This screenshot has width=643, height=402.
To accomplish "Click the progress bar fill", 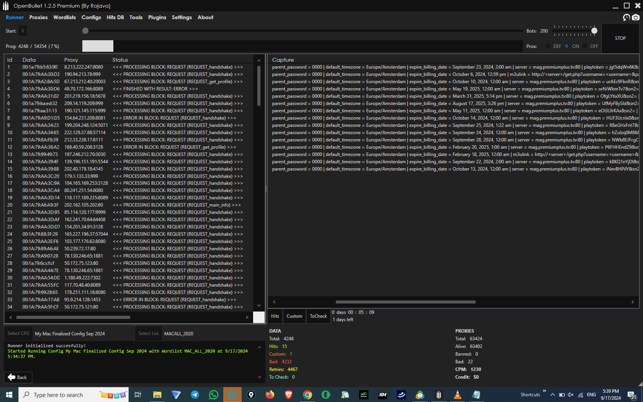I will 98,46.
